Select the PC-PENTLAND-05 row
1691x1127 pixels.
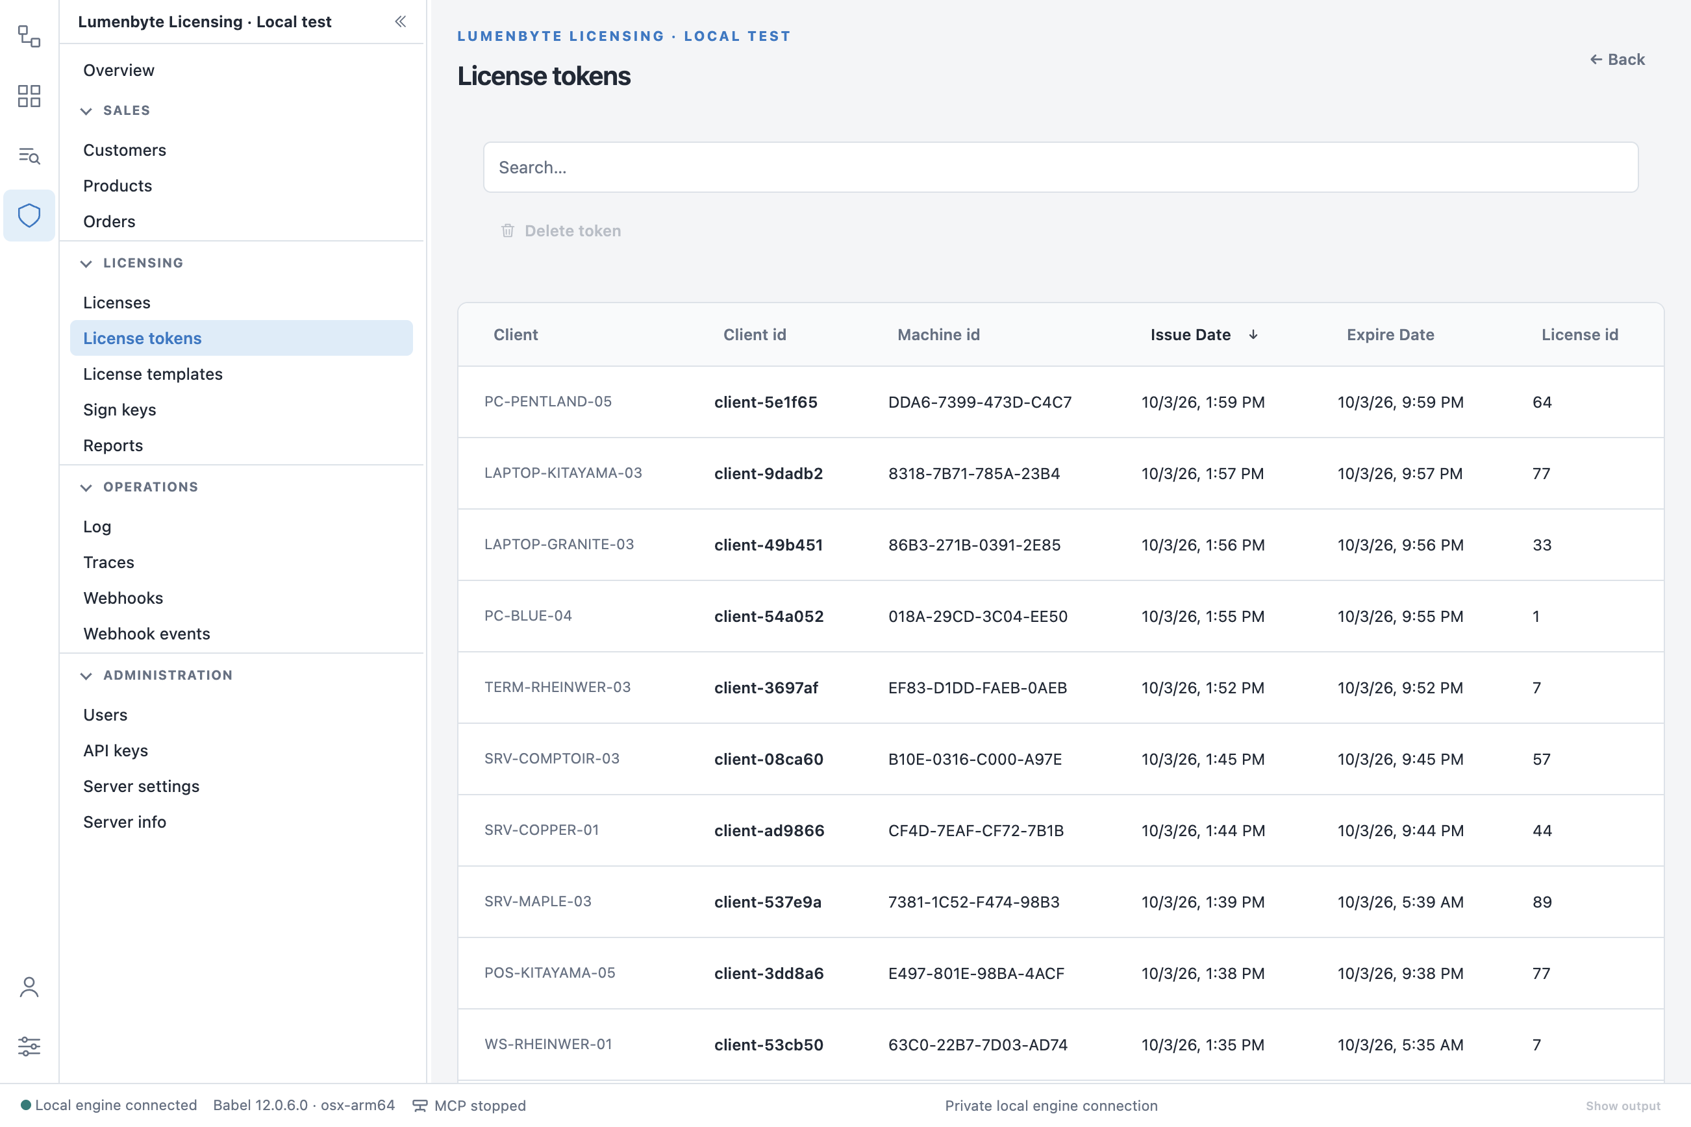pyautogui.click(x=1060, y=402)
